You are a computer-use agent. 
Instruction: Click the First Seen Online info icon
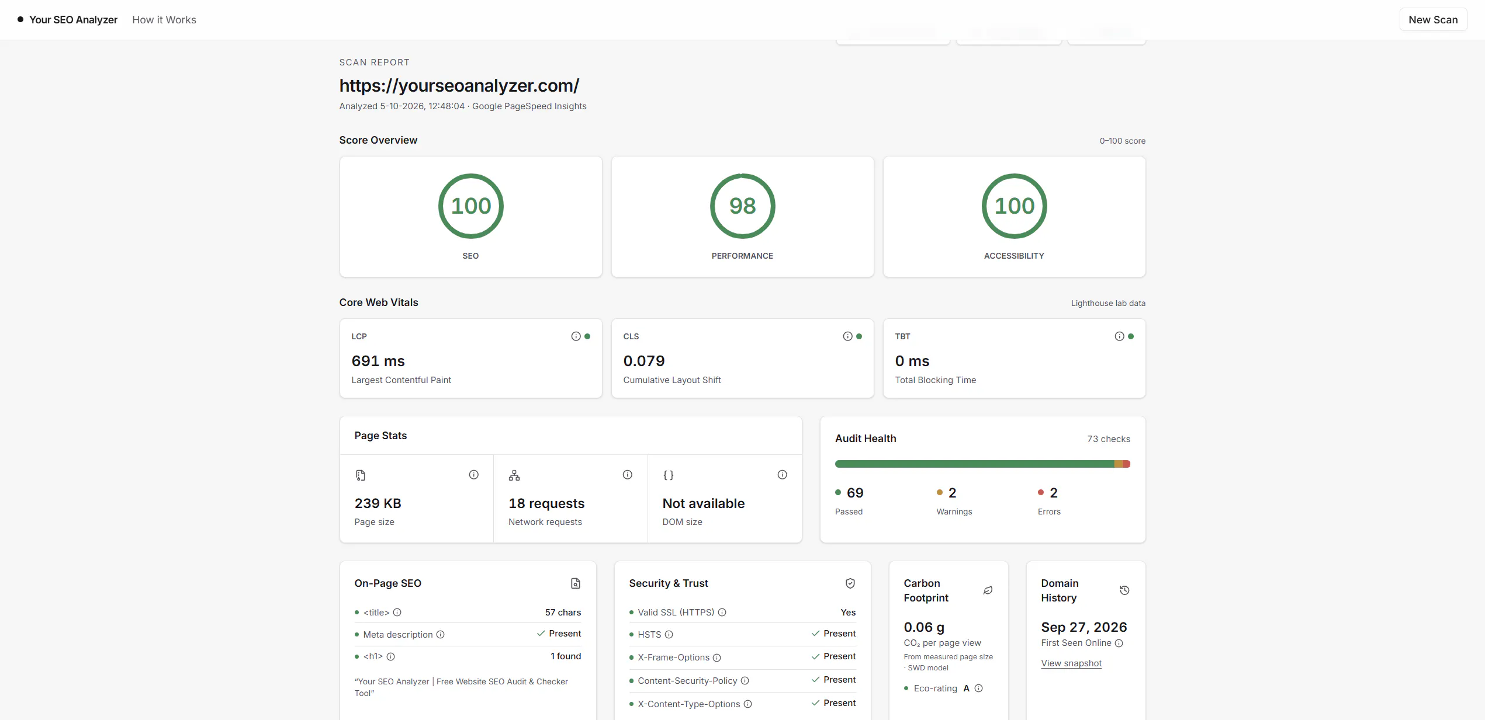tap(1119, 644)
